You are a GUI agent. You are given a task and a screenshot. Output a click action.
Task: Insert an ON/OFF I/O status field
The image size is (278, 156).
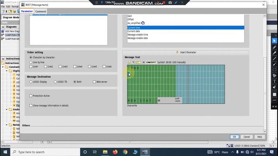[151, 62]
